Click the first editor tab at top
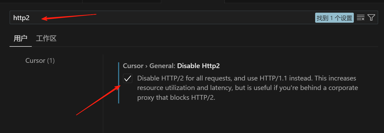The image size is (384, 133). click(41, 1)
